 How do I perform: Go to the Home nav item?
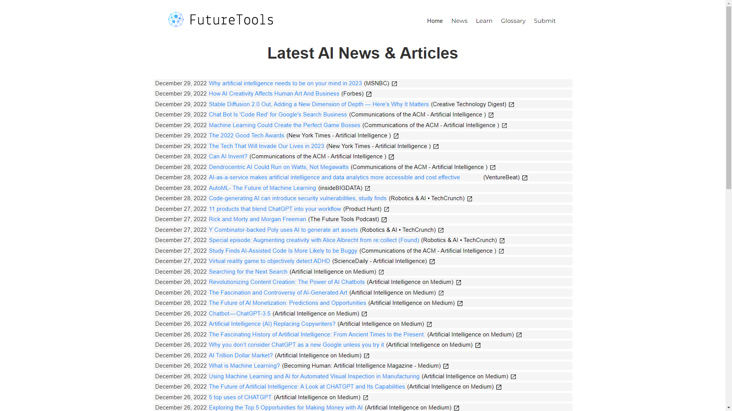(435, 21)
